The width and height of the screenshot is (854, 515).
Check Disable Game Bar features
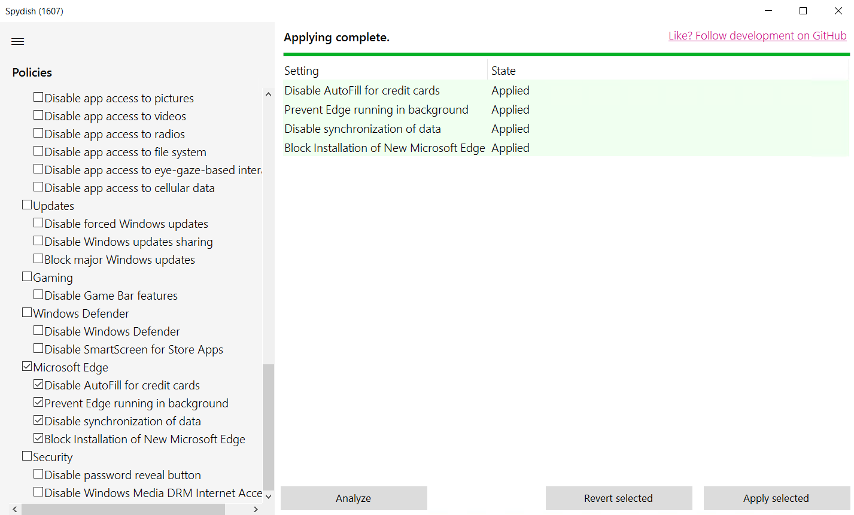(38, 294)
